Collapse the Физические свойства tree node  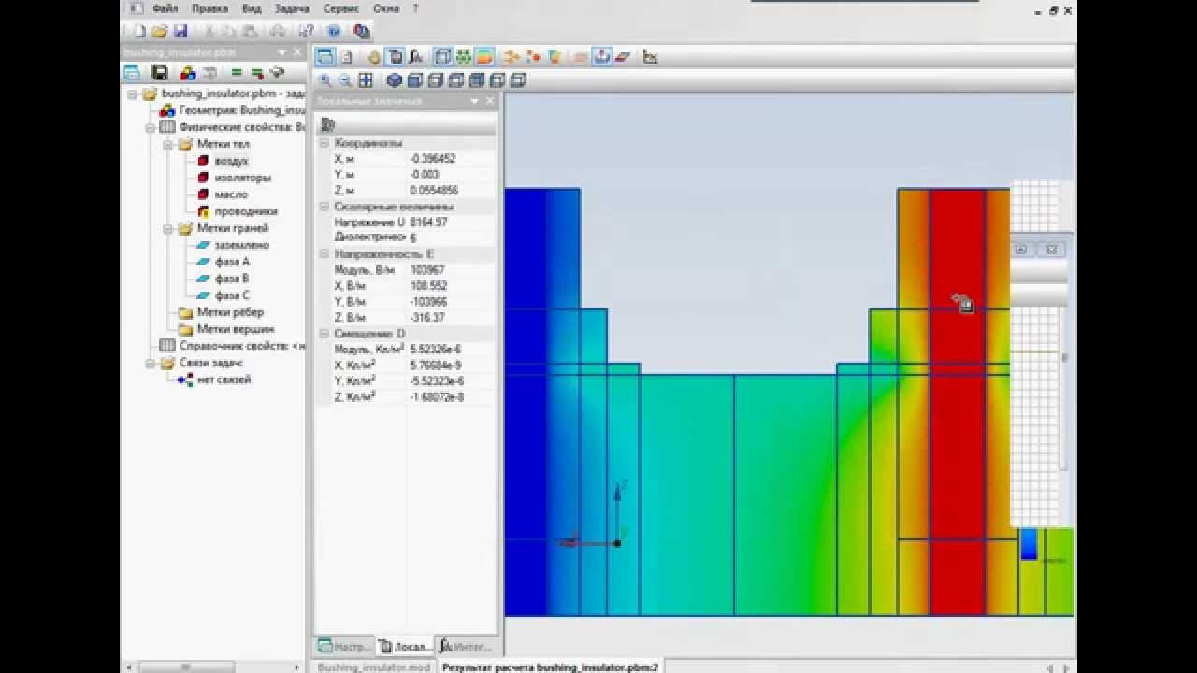(x=150, y=127)
